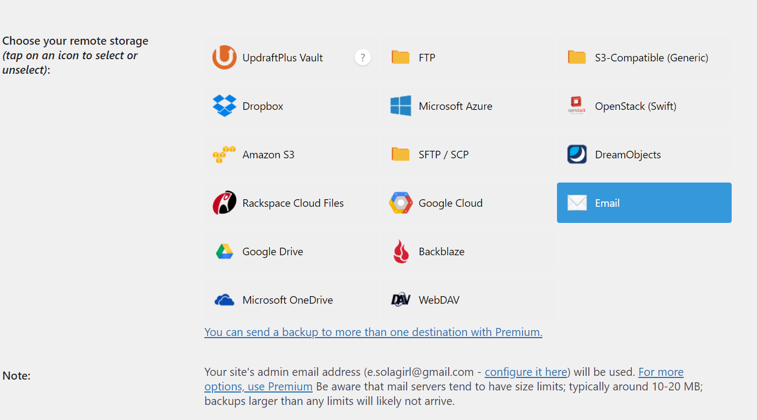Click the Google Cloud label
Image resolution: width=757 pixels, height=420 pixels.
[x=451, y=203]
